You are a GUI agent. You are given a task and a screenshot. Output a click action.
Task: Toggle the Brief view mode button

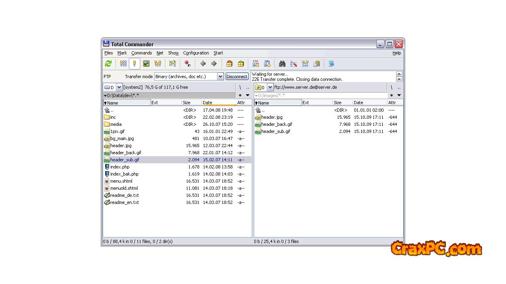pyautogui.click(x=123, y=64)
